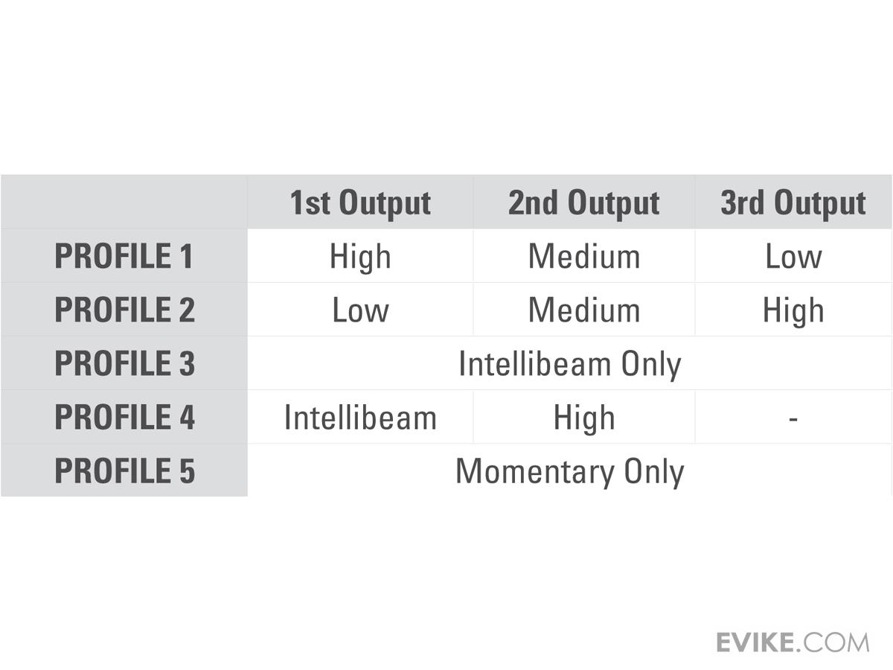Click the dash in Profile 4's 3rd Output

point(793,418)
